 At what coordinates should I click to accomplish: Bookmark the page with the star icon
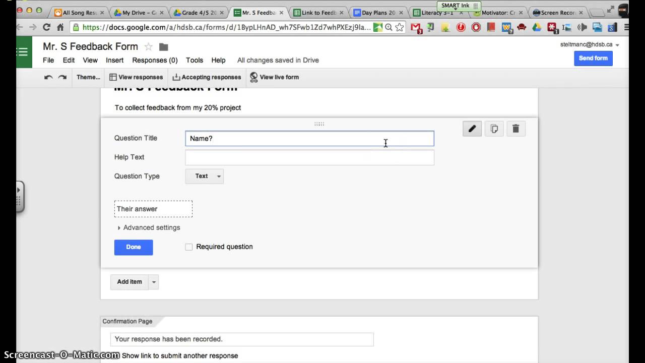(400, 27)
